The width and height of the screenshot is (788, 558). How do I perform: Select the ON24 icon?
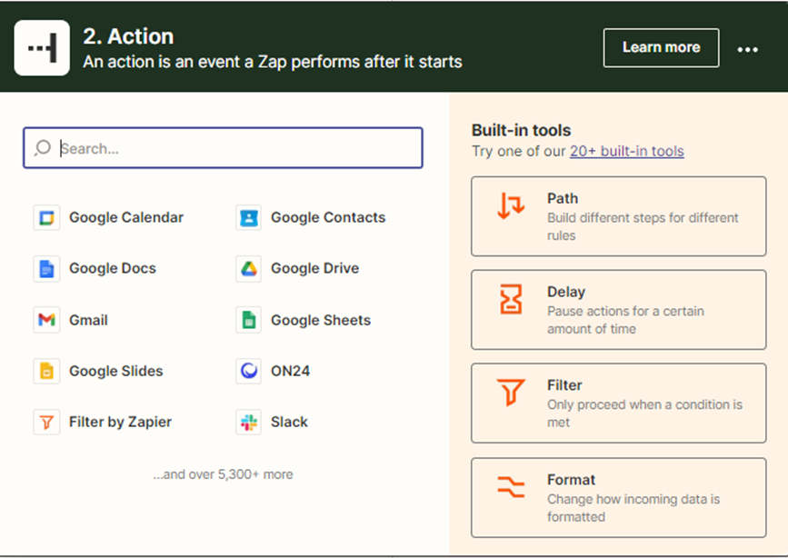click(248, 371)
